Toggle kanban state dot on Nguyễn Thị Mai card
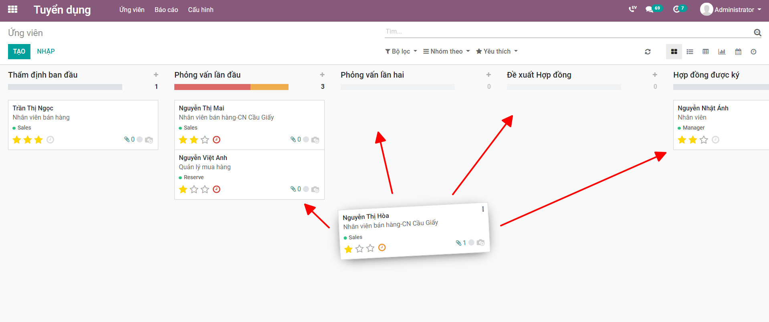 (306, 140)
